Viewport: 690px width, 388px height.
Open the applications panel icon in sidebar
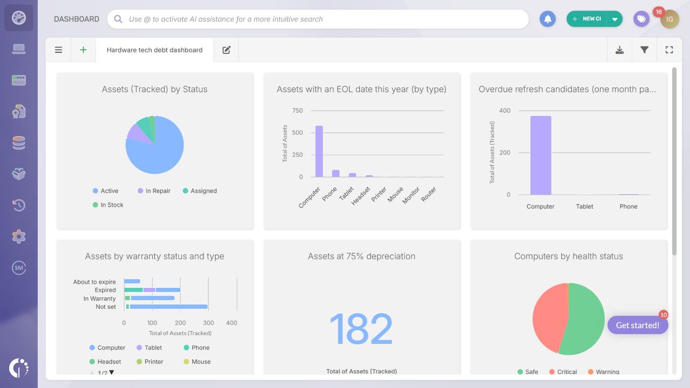tap(19, 80)
